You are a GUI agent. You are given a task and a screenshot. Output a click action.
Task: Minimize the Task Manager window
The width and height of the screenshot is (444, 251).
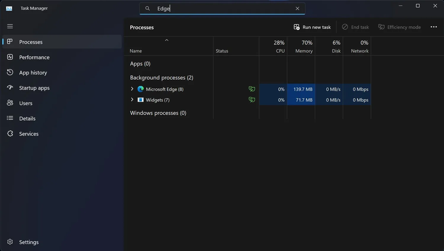[400, 6]
